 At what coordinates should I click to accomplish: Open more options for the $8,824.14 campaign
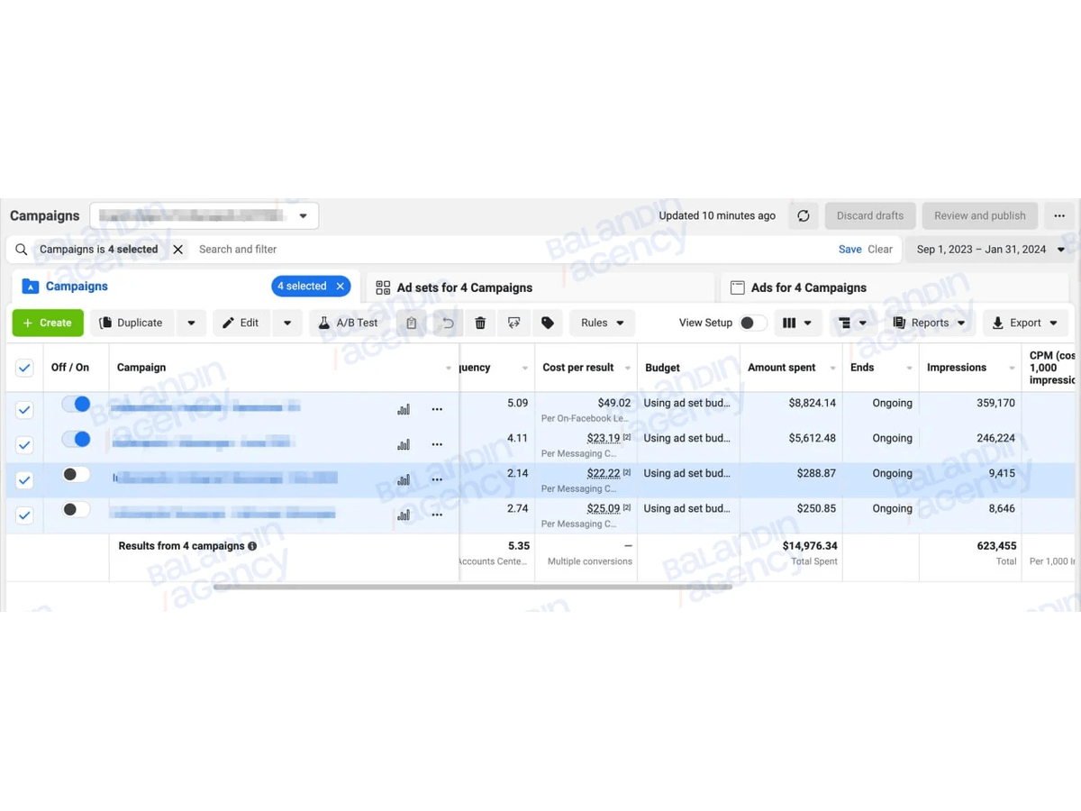click(x=437, y=409)
